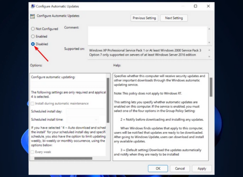
Task: Click the 'Help:' section label
Action: pos(117,65)
